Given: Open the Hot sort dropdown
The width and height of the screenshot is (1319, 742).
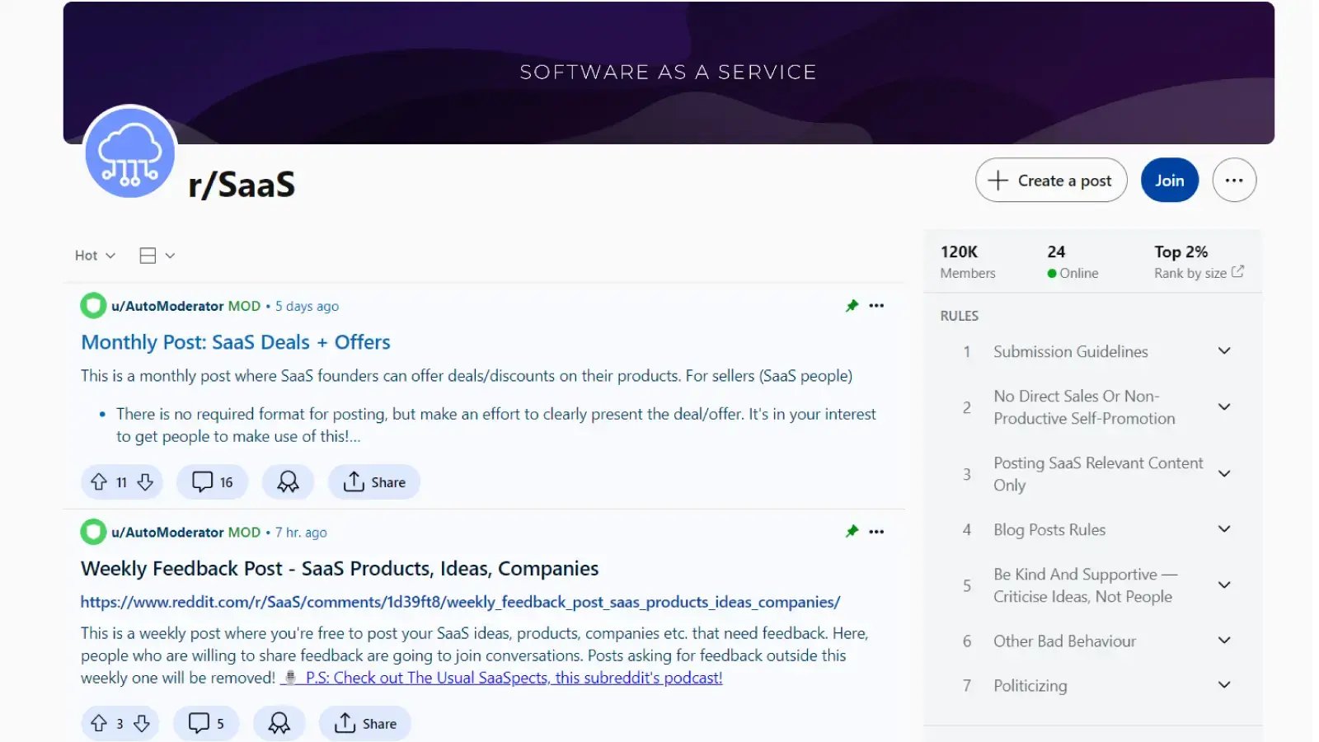Looking at the screenshot, I should 95,256.
